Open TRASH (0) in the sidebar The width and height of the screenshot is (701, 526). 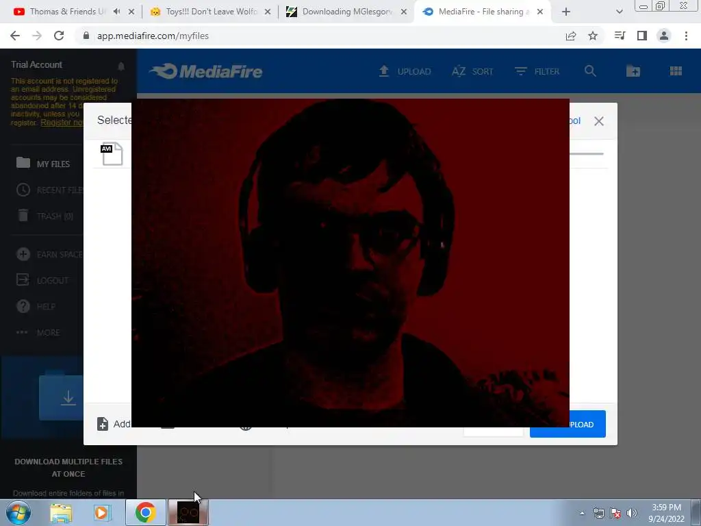point(45,216)
